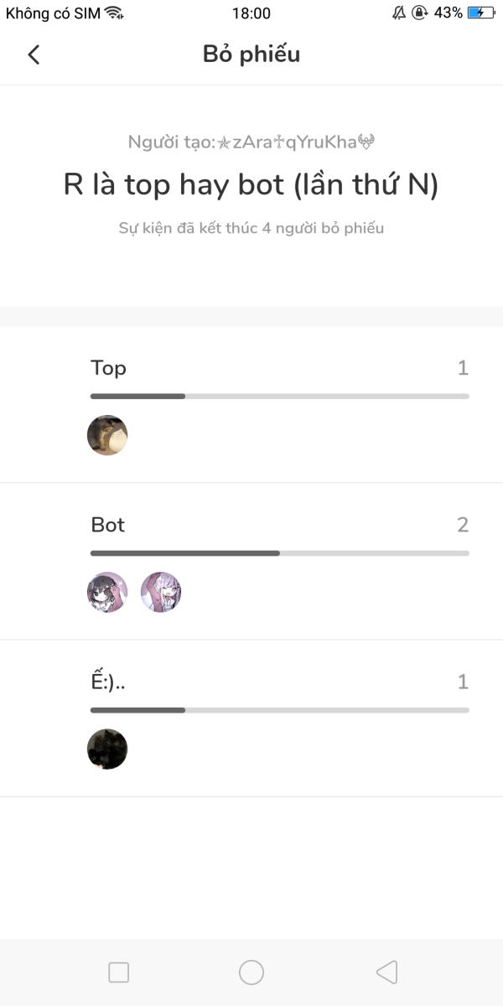Open the first voter avatar under Bot
Image resolution: width=503 pixels, height=1006 pixels.
pyautogui.click(x=107, y=592)
